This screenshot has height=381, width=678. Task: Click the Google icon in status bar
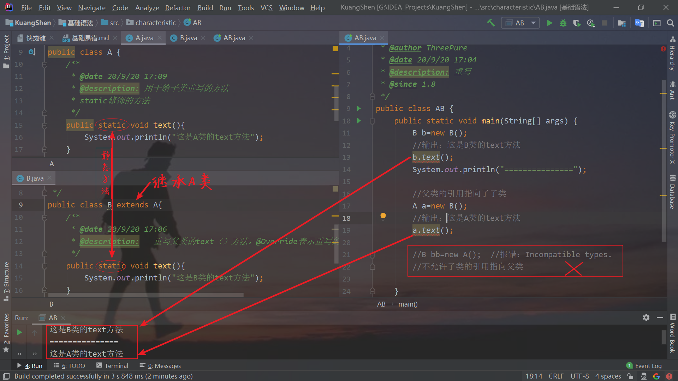pyautogui.click(x=656, y=376)
